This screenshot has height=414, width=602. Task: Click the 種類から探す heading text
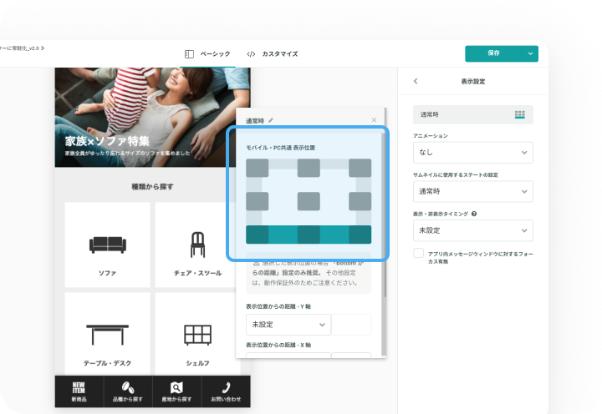point(152,187)
